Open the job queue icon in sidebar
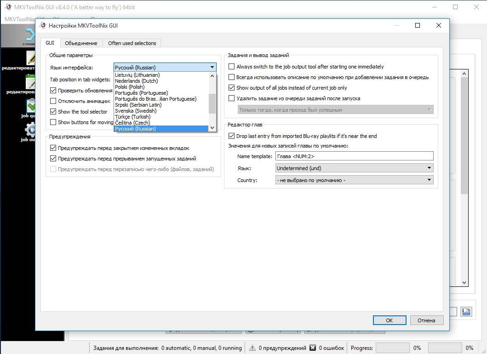Viewport: 487px width, 354px height. click(30, 106)
